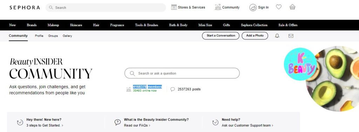359x132 pixels.
Task: Open notifications bell icon
Action: (x=277, y=36)
